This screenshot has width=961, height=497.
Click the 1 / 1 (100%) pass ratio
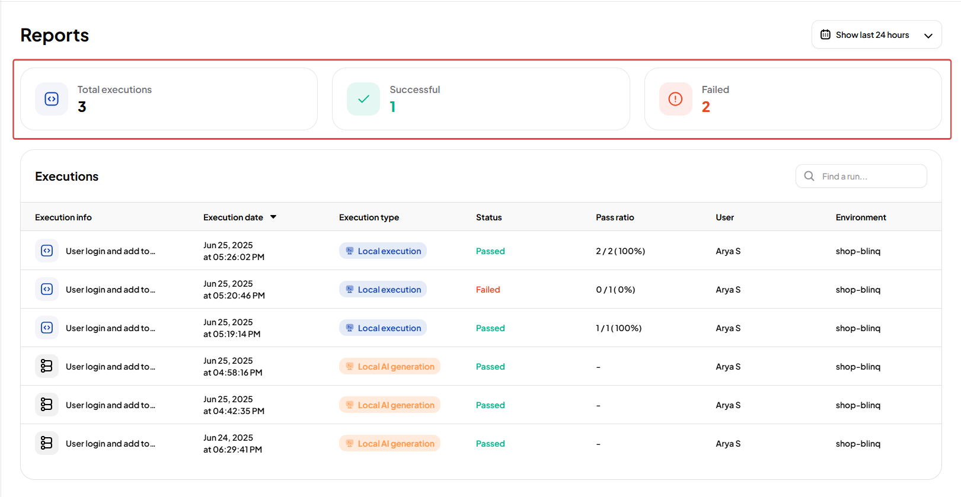coord(618,328)
